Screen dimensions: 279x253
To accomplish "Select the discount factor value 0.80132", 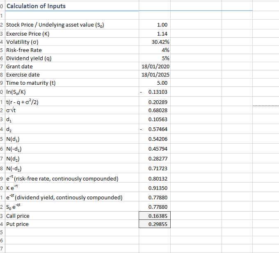I will [x=155, y=178].
